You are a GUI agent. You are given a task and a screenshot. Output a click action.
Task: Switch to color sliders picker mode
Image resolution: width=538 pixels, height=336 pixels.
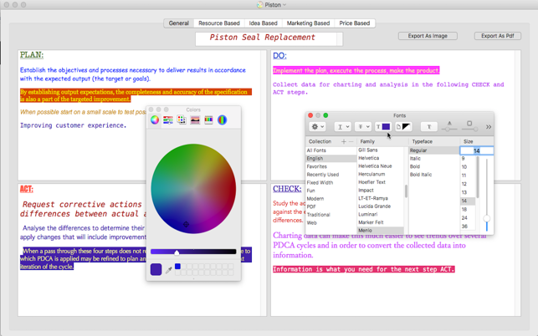(x=168, y=120)
